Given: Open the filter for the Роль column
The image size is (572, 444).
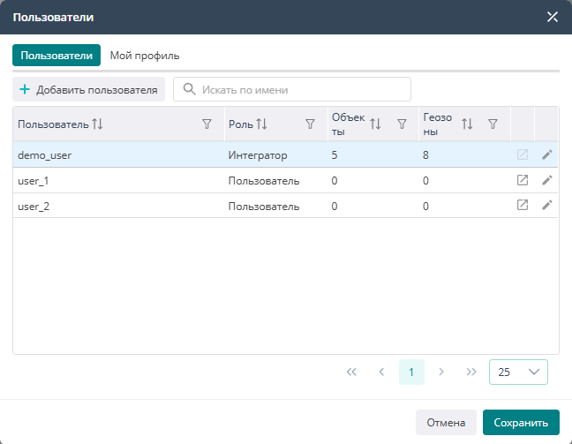Looking at the screenshot, I should tap(310, 124).
